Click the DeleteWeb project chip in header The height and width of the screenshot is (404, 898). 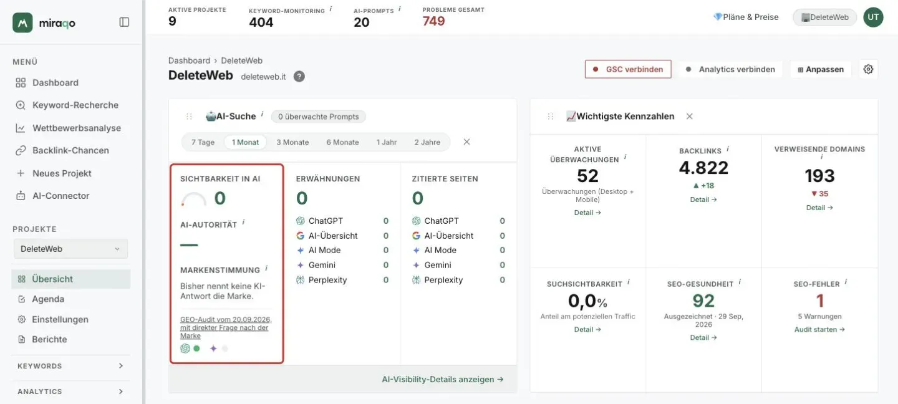pyautogui.click(x=824, y=17)
